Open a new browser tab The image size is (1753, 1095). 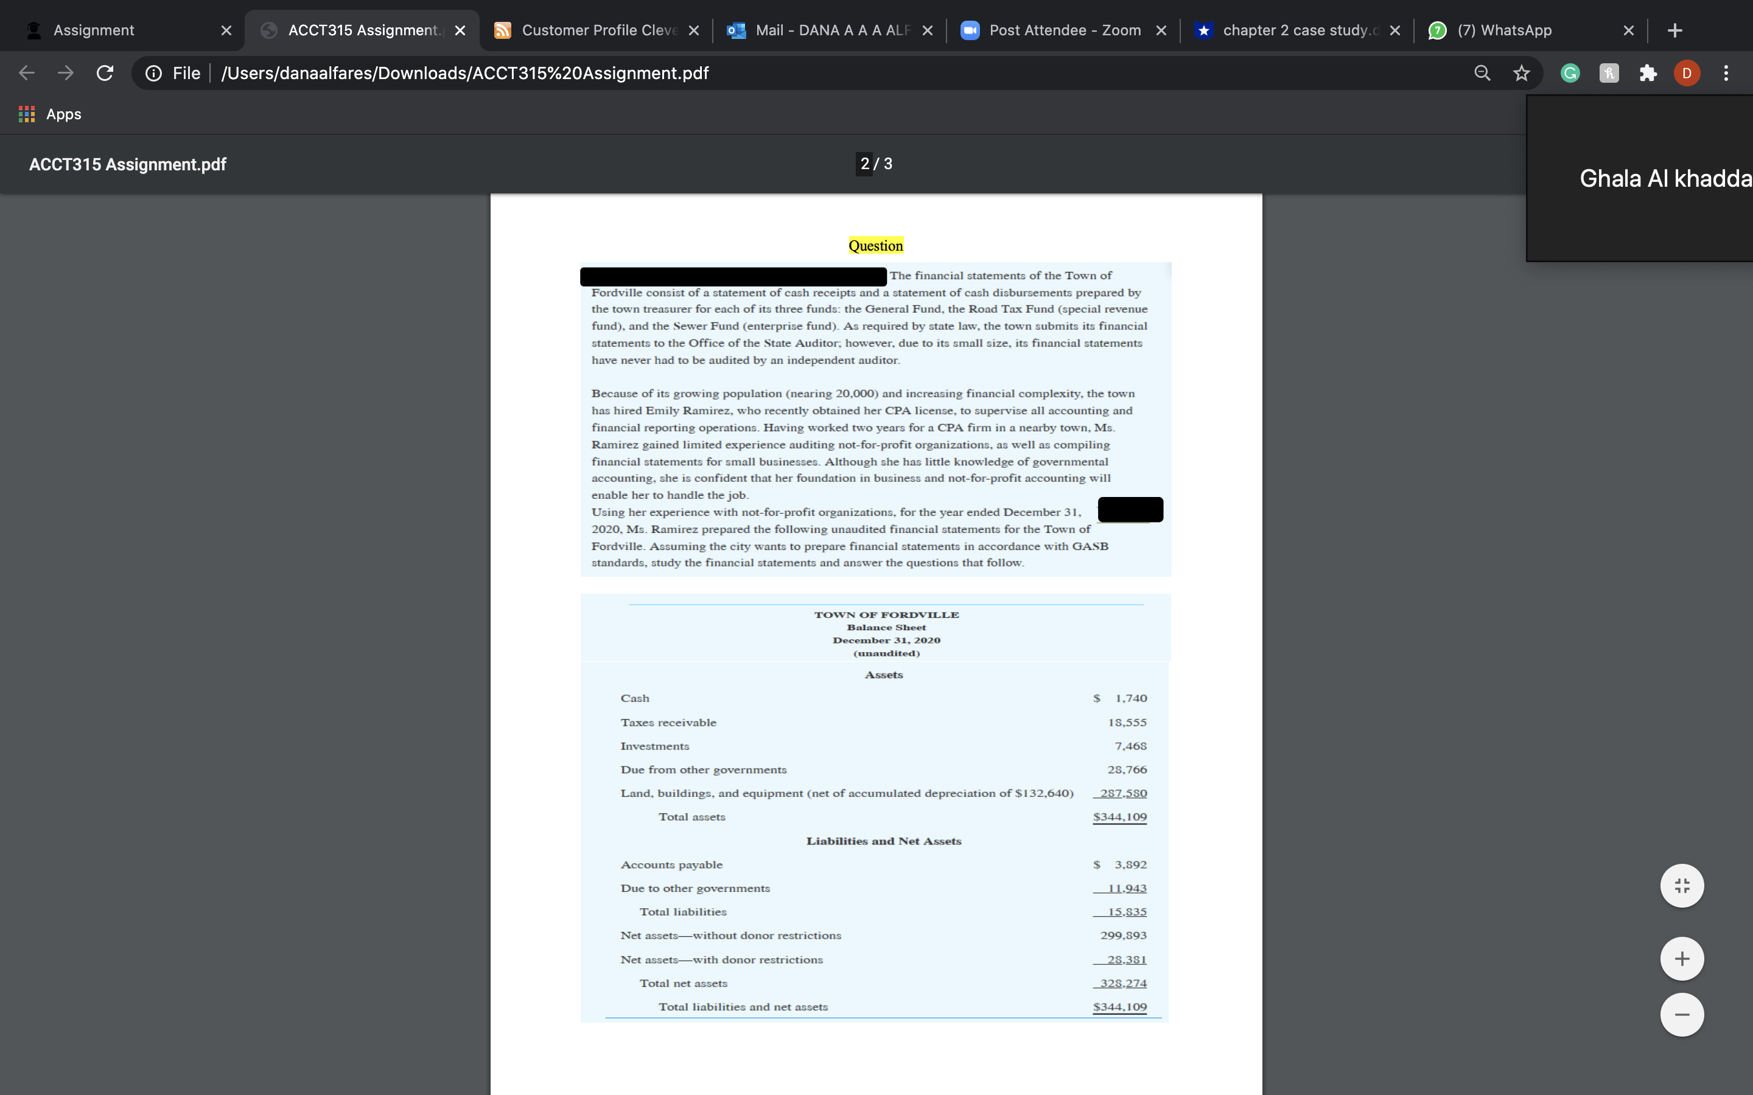1676,30
